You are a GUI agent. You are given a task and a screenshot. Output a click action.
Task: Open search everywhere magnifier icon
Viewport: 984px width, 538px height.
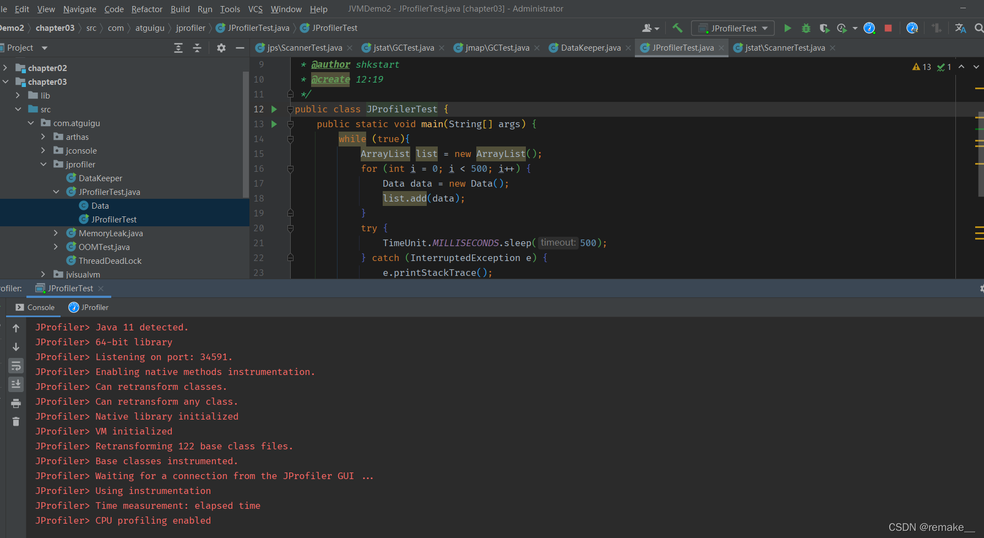978,28
